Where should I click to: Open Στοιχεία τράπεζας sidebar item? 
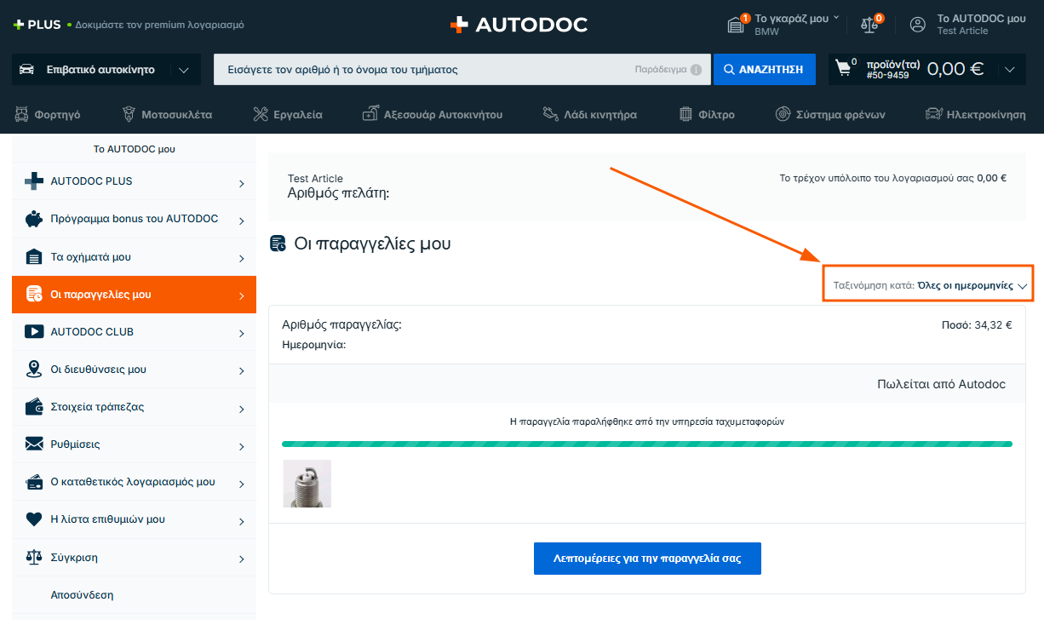(134, 407)
